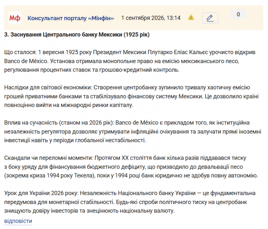The width and height of the screenshot is (268, 229).
Task: Click the comment rating counter showing 0
Action: pos(238,14)
